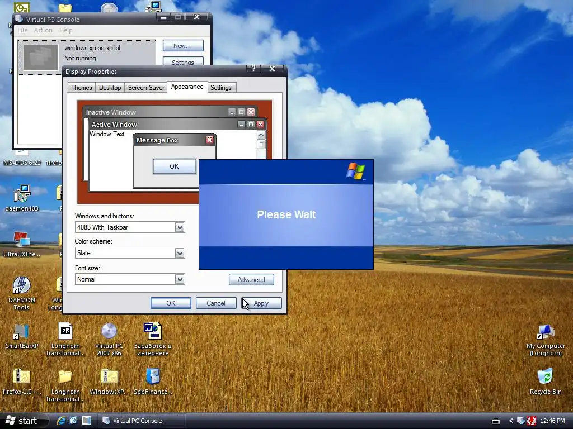Click OK in Display Properties
The image size is (573, 429).
click(x=171, y=303)
